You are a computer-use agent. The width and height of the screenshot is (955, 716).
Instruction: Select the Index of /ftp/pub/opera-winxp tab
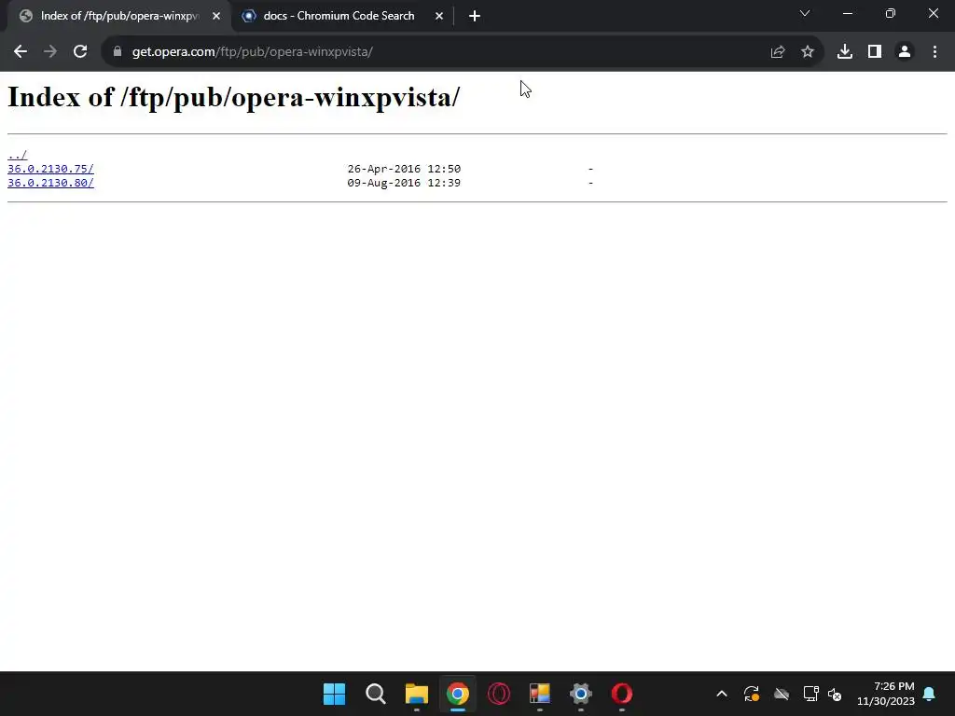point(119,16)
